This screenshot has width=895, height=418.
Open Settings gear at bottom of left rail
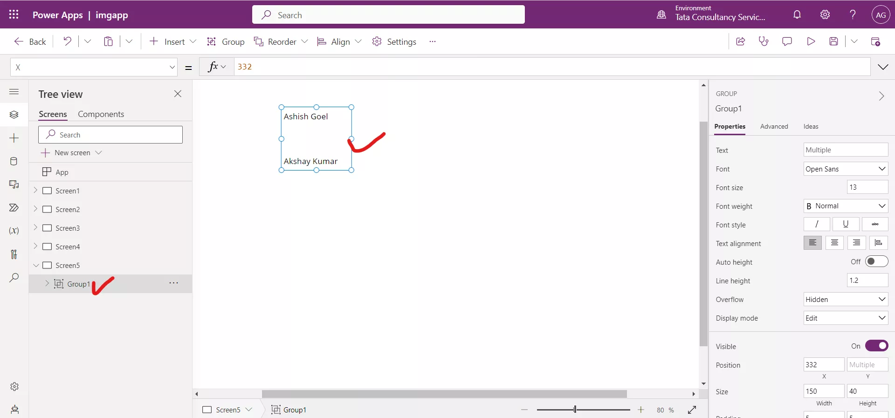pos(14,386)
